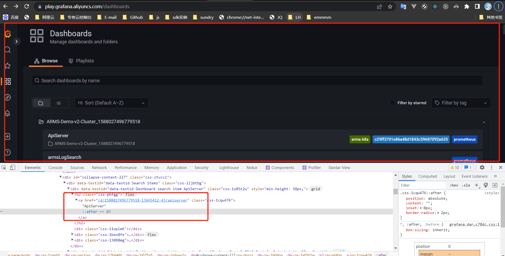Image resolution: width=505 pixels, height=256 pixels.
Task: Collapse the collapse-content-227 div node
Action: (x=61, y=177)
